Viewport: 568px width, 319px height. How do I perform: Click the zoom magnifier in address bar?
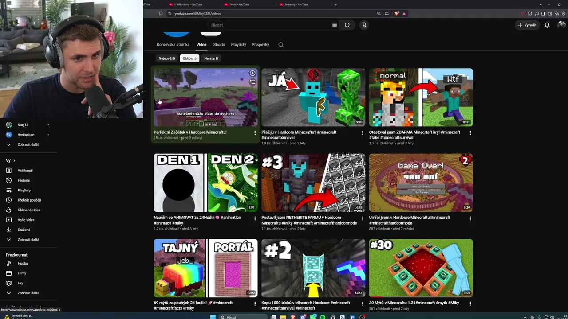click(x=379, y=13)
